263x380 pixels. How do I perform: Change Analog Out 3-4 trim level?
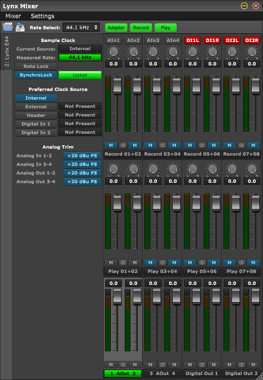(82, 182)
